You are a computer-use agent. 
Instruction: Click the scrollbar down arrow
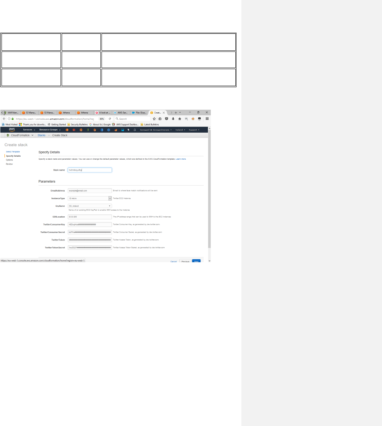(209, 261)
